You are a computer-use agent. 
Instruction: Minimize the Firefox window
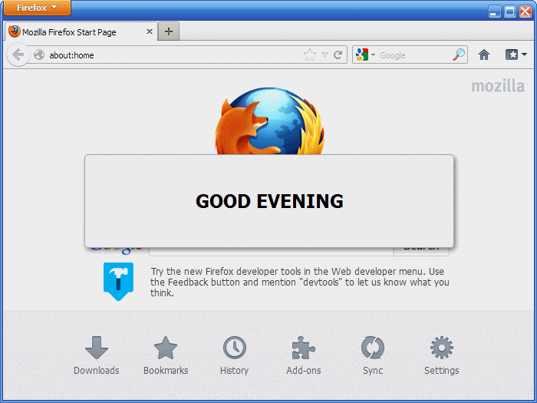(494, 12)
